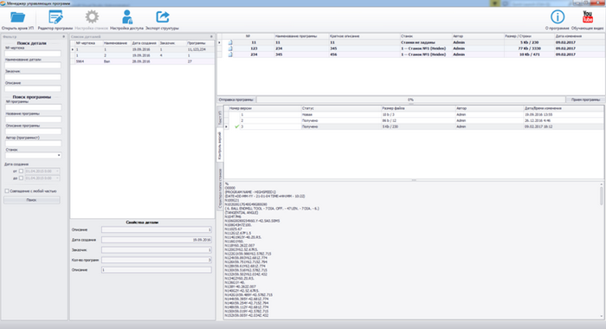Click the 'Наименование программы' column header
This screenshot has width=606, height=329.
[301, 36]
